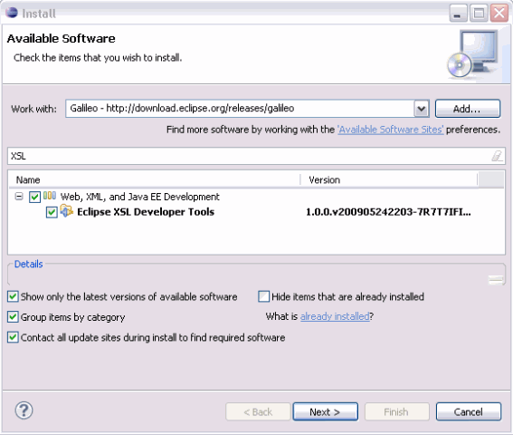513x435 pixels.
Task: Enable Hide items that are already installed
Action: pos(263,296)
